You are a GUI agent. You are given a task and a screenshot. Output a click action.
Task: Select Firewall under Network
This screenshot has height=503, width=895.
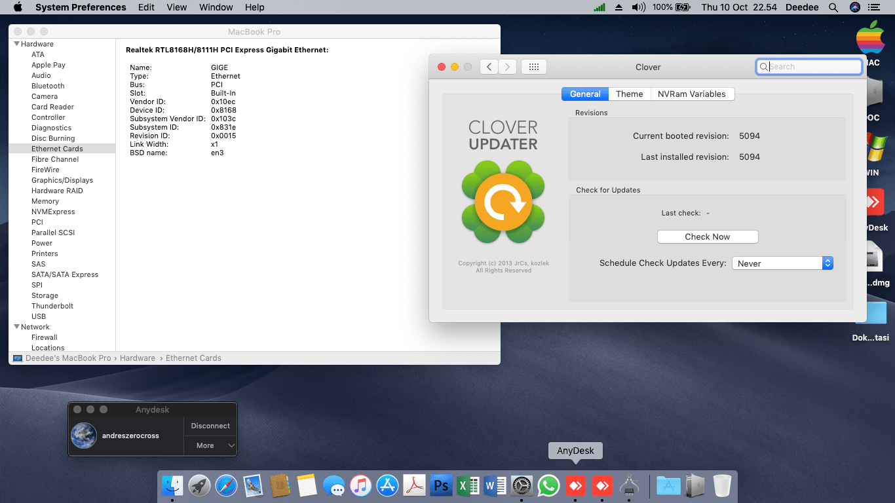point(45,337)
